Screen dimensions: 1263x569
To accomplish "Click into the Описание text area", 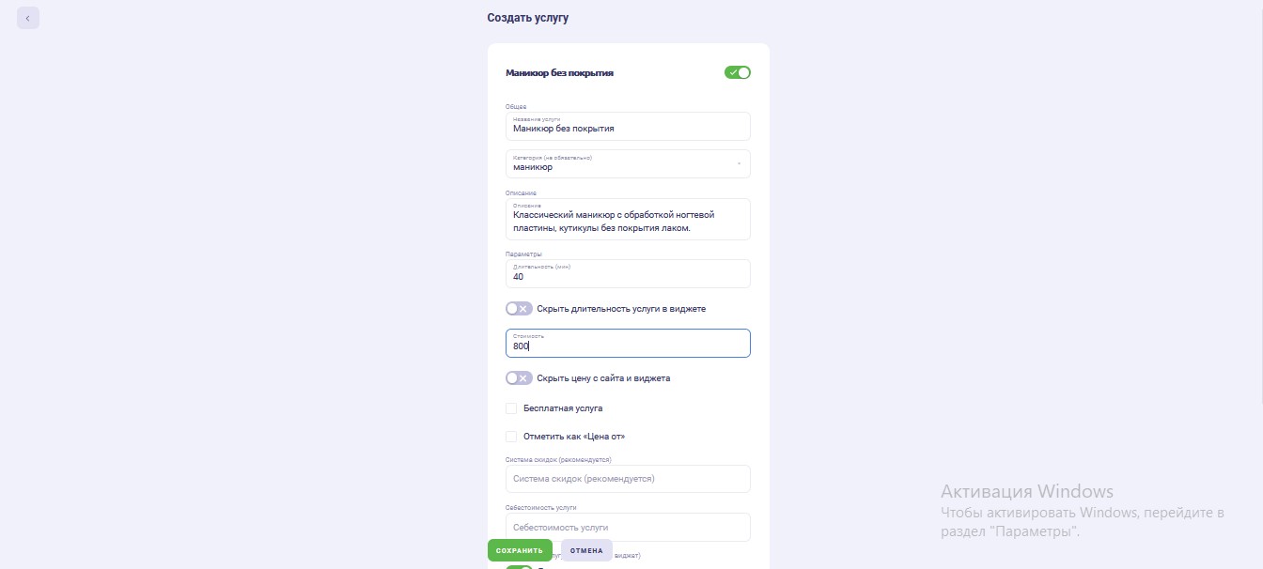I will (628, 219).
